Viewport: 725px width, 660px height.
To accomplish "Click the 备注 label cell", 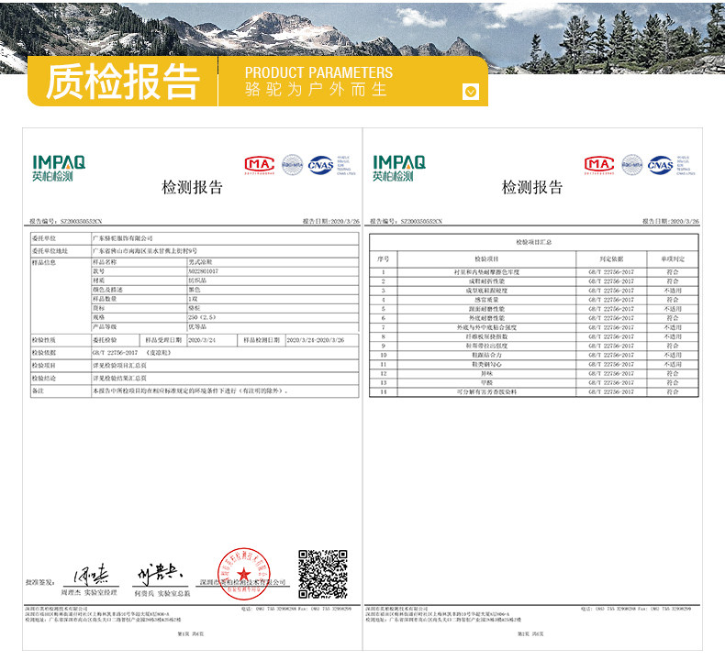I will 61,390.
